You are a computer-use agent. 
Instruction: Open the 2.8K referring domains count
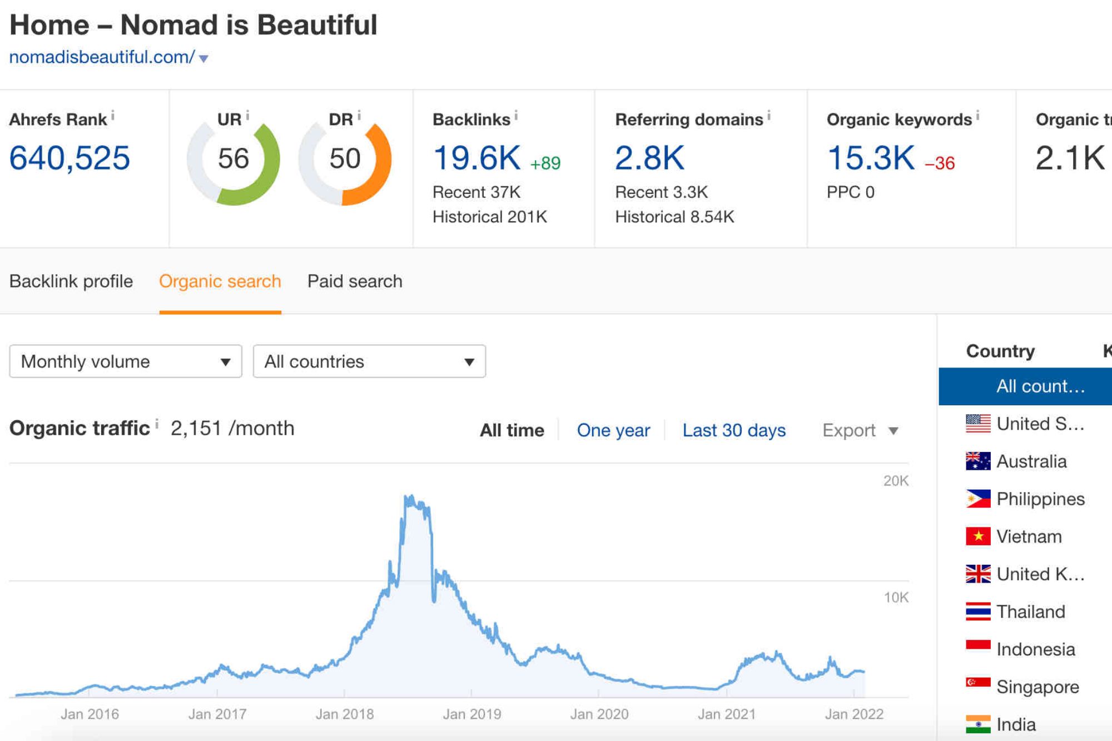649,158
